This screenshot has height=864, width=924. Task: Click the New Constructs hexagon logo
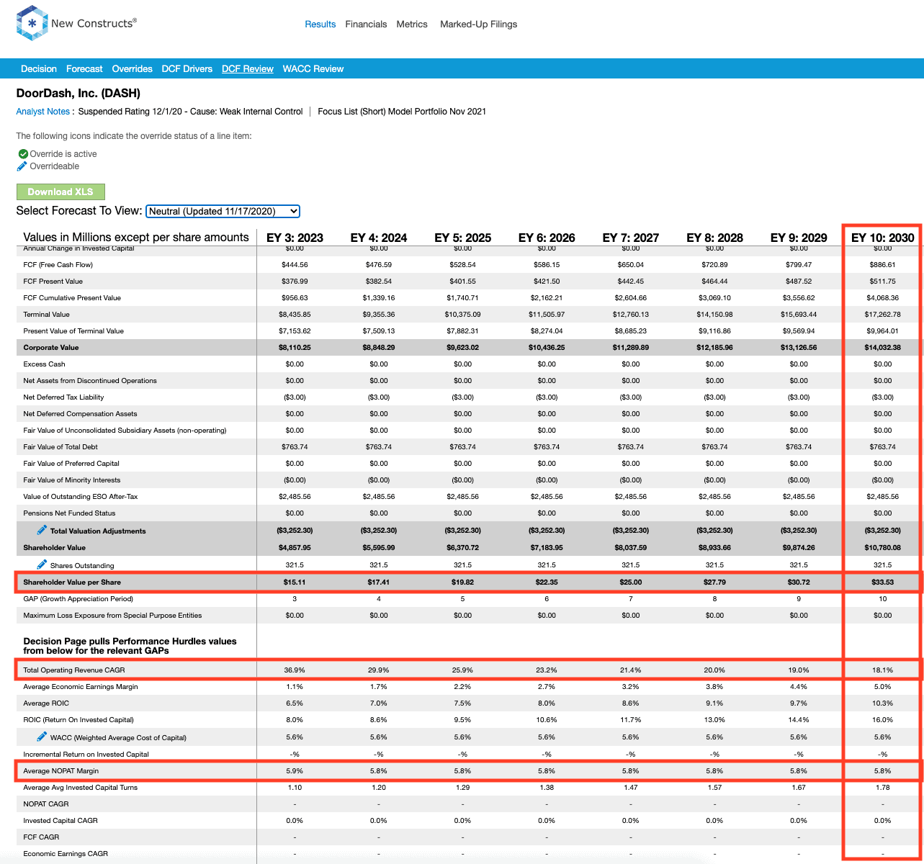coord(32,23)
